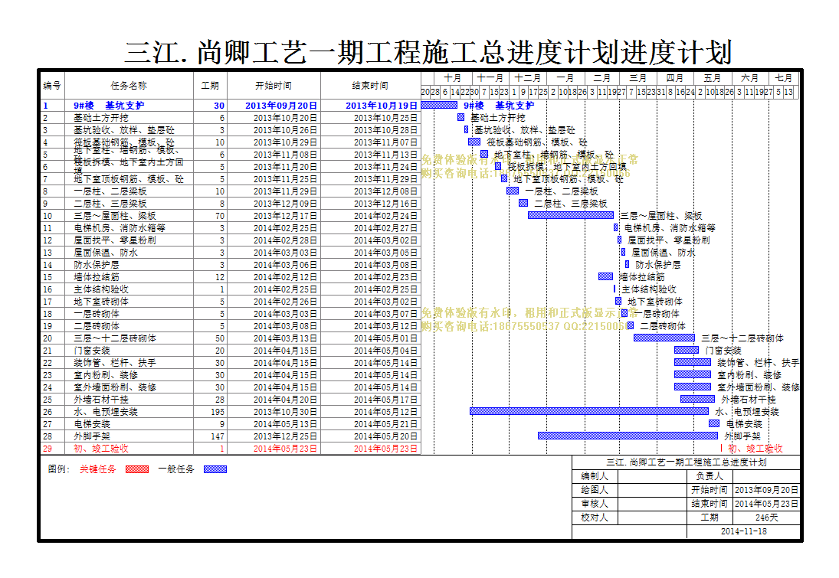Click the 开始时间 column header
Image resolution: width=839 pixels, height=578 pixels.
[274, 86]
